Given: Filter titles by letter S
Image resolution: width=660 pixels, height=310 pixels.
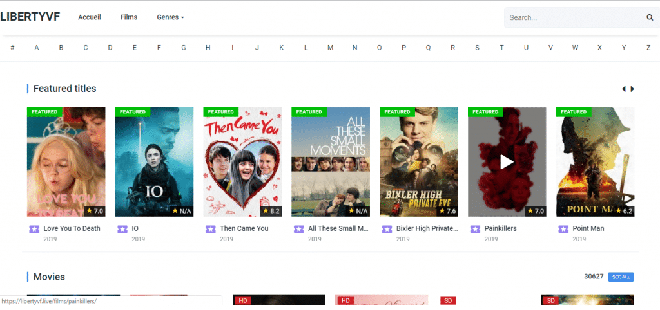Looking at the screenshot, I should (x=478, y=48).
